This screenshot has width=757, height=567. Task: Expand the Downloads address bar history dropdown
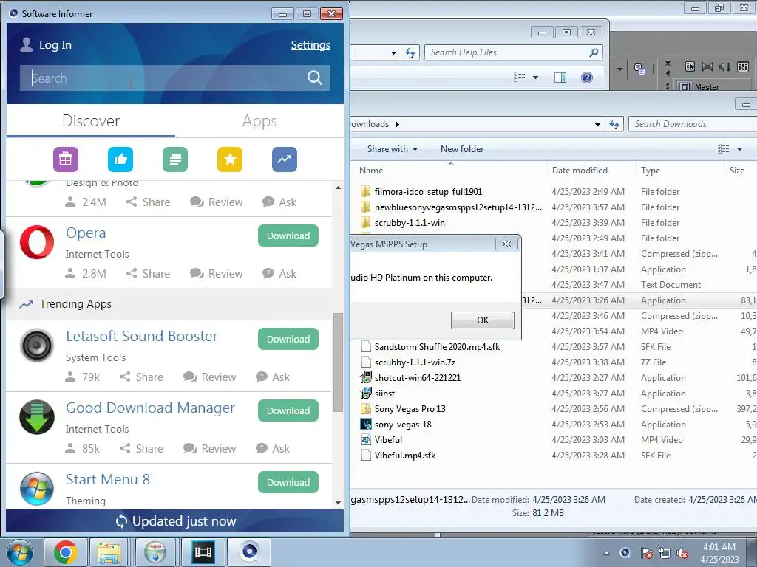coord(597,124)
